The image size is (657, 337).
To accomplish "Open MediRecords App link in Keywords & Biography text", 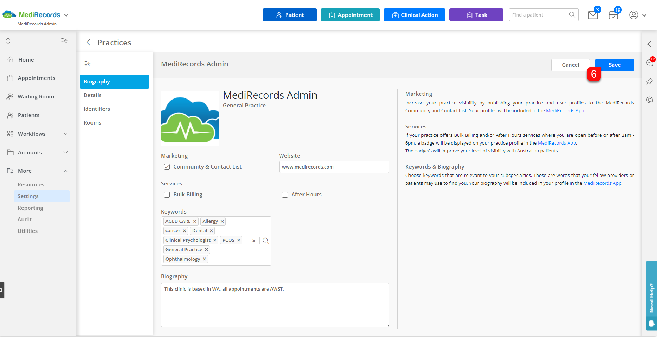I will click(x=602, y=183).
